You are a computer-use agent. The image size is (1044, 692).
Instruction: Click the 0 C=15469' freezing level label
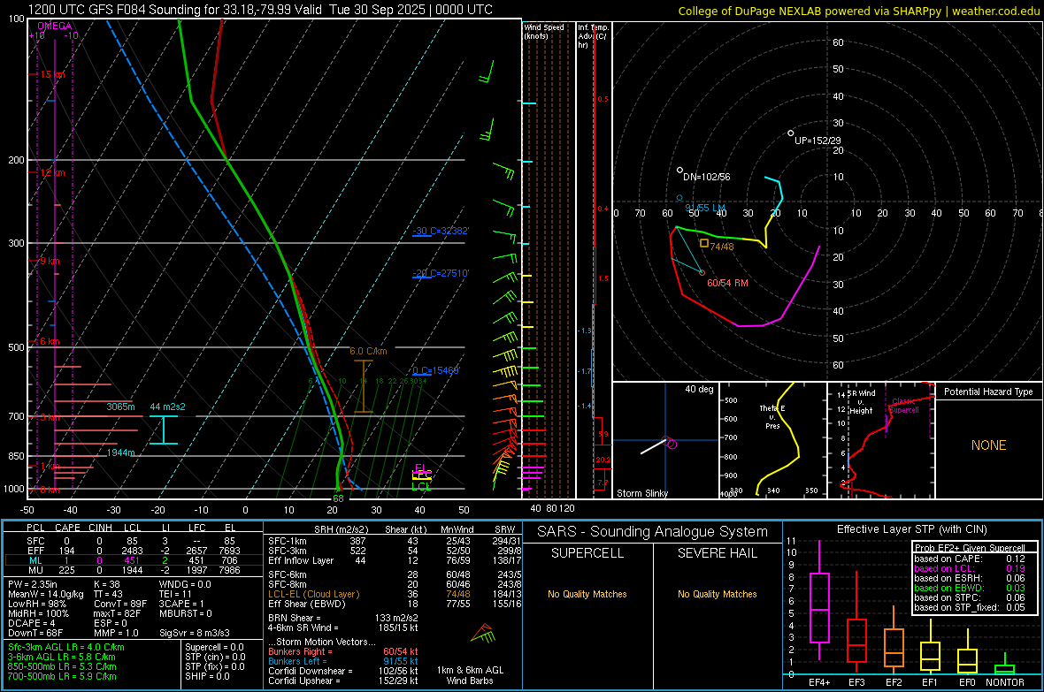(x=436, y=370)
